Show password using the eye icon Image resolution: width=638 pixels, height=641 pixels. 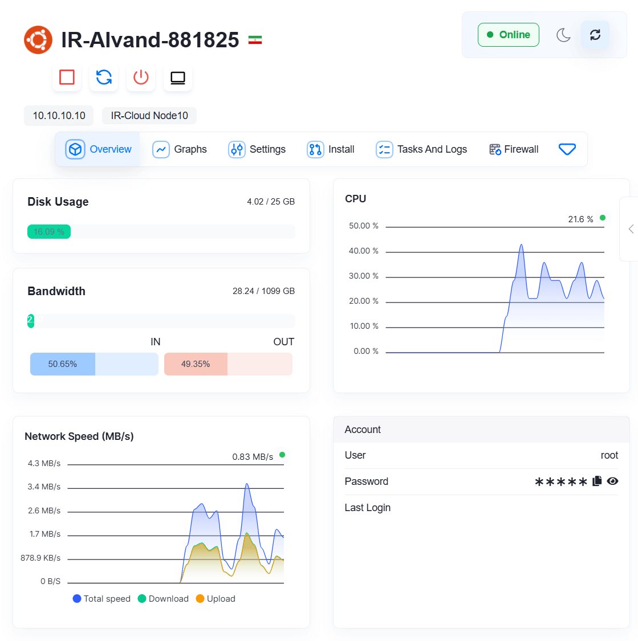pyautogui.click(x=612, y=481)
